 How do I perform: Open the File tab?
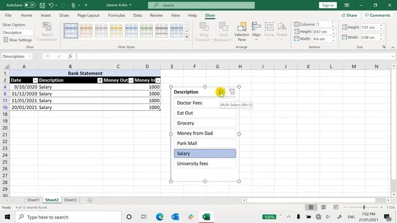coord(8,15)
